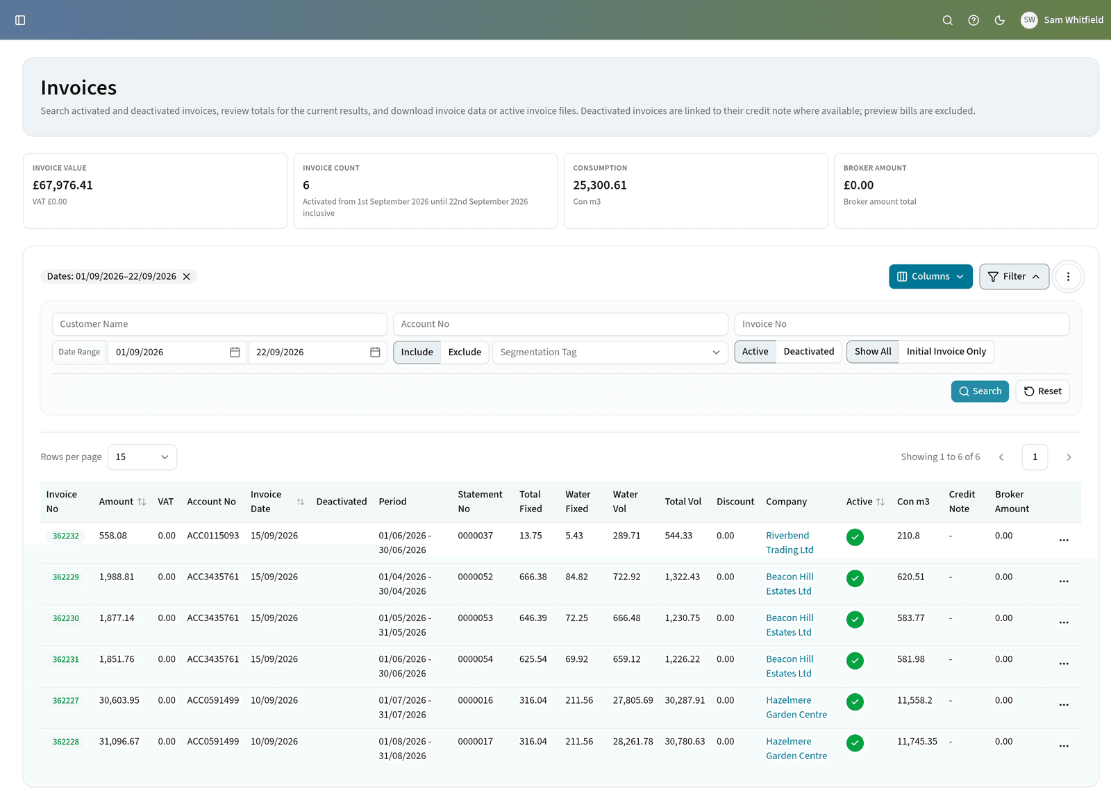This screenshot has height=798, width=1111.
Task: Click the Company column header
Action: (x=786, y=502)
